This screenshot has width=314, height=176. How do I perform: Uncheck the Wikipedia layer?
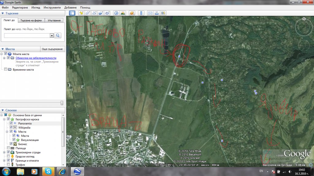pos(11,127)
